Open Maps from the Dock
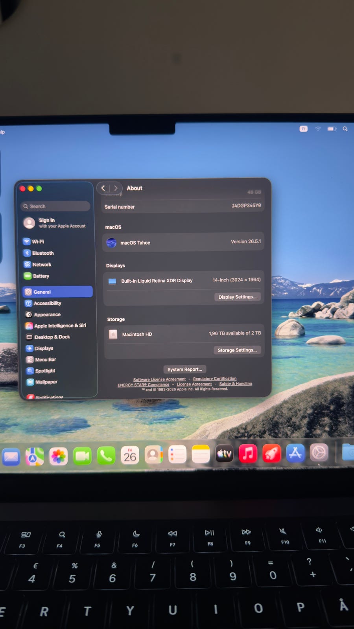The width and height of the screenshot is (354, 629). tap(35, 456)
